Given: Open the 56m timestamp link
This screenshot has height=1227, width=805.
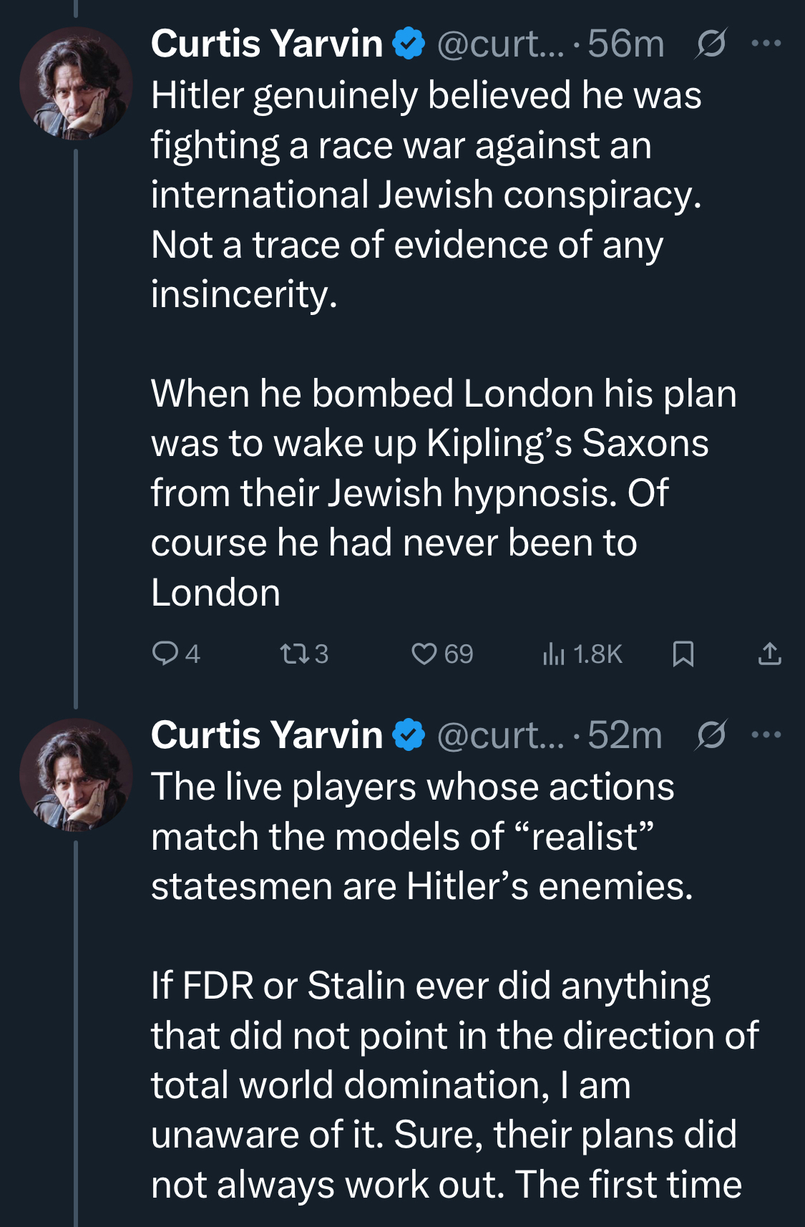Looking at the screenshot, I should [x=626, y=44].
